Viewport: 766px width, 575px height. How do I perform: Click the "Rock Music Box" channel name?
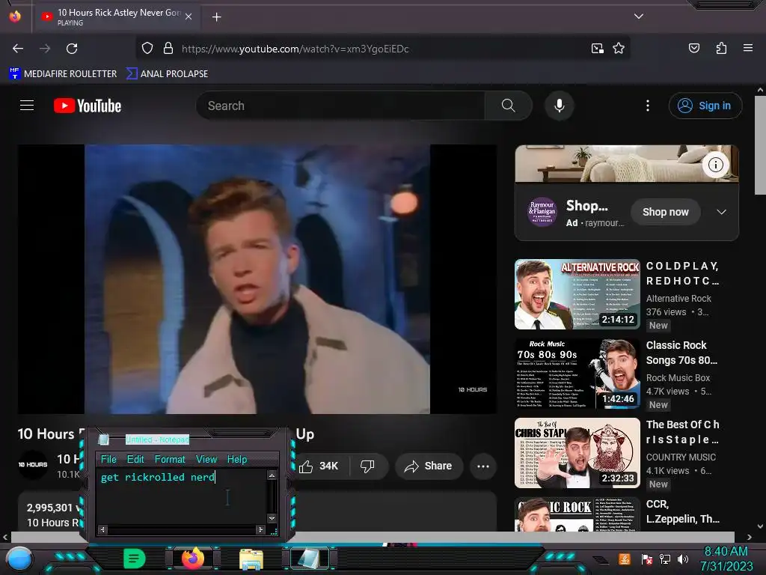coord(678,377)
